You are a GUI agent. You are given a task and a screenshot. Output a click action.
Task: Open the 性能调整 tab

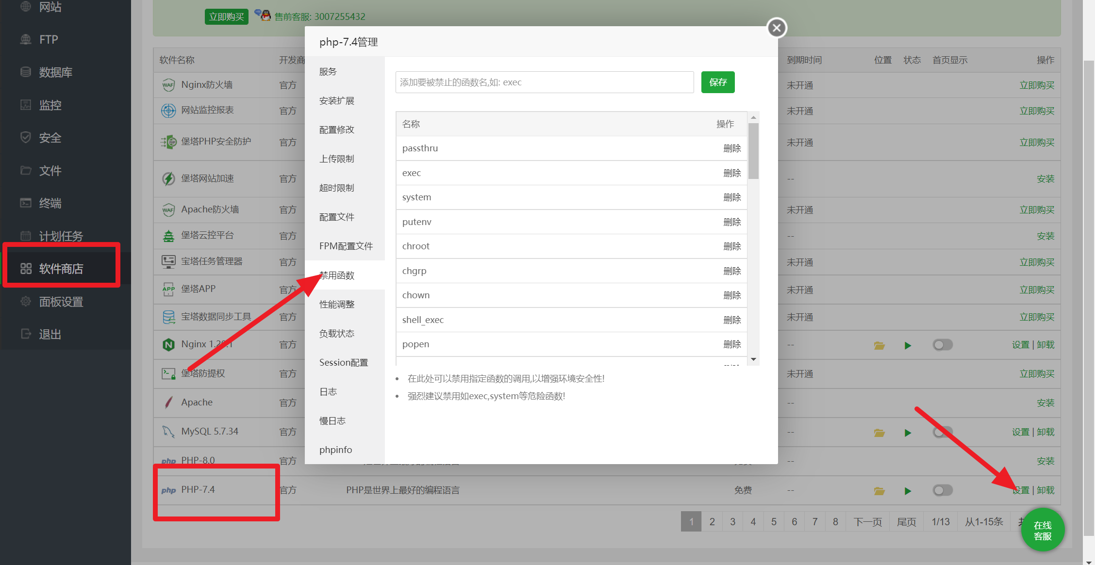point(336,305)
